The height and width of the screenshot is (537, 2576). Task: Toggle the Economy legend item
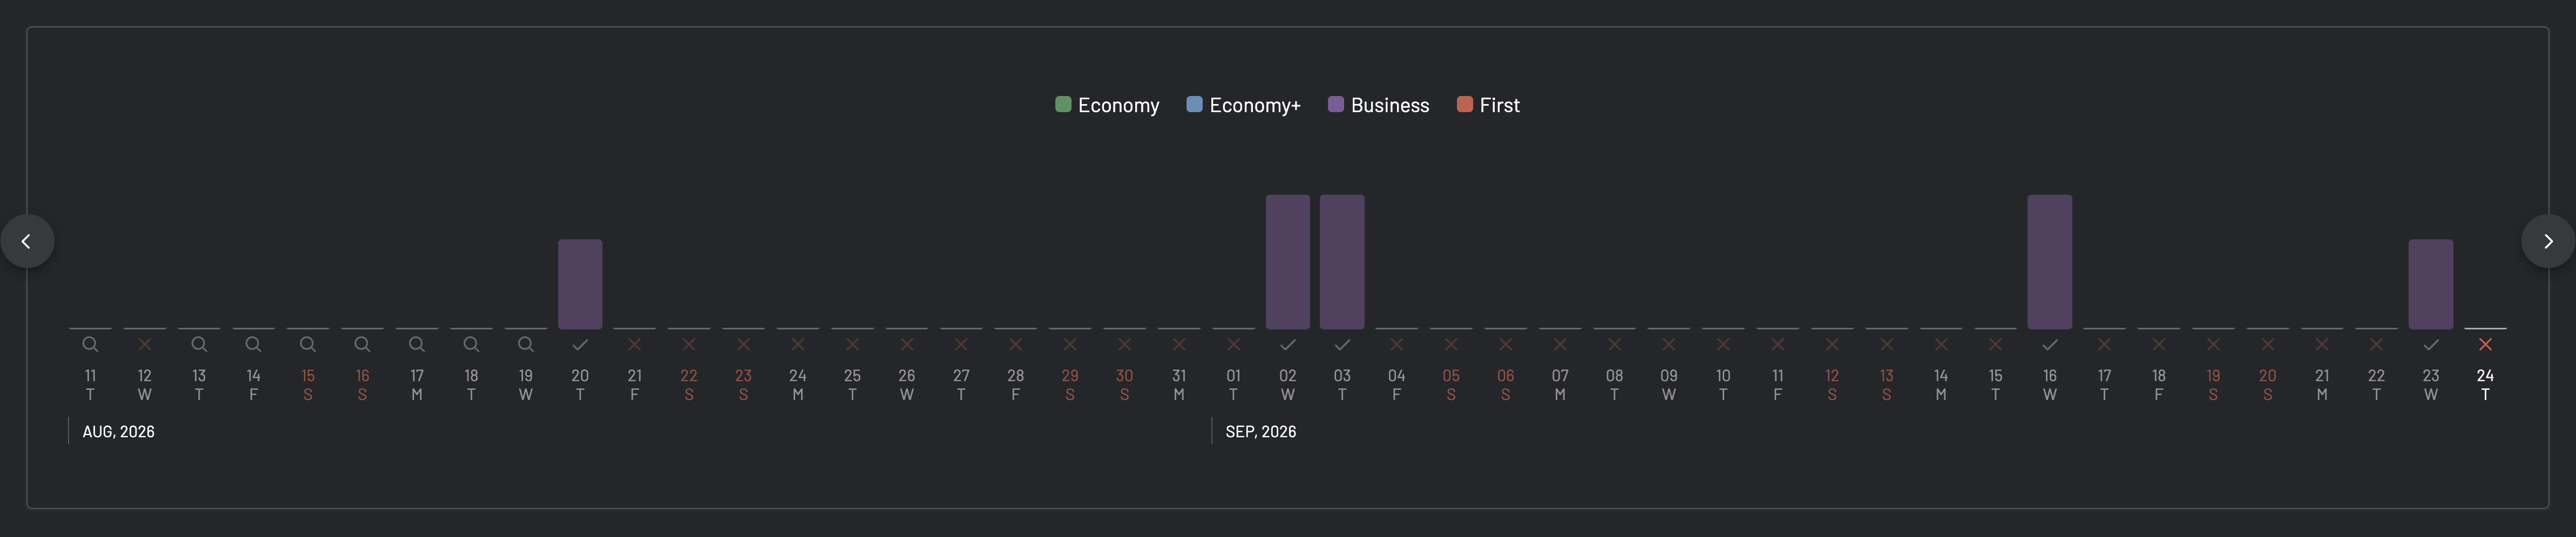click(1107, 105)
